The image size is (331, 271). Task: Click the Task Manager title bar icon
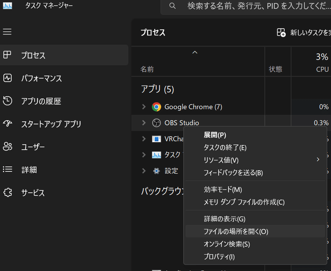click(x=7, y=6)
